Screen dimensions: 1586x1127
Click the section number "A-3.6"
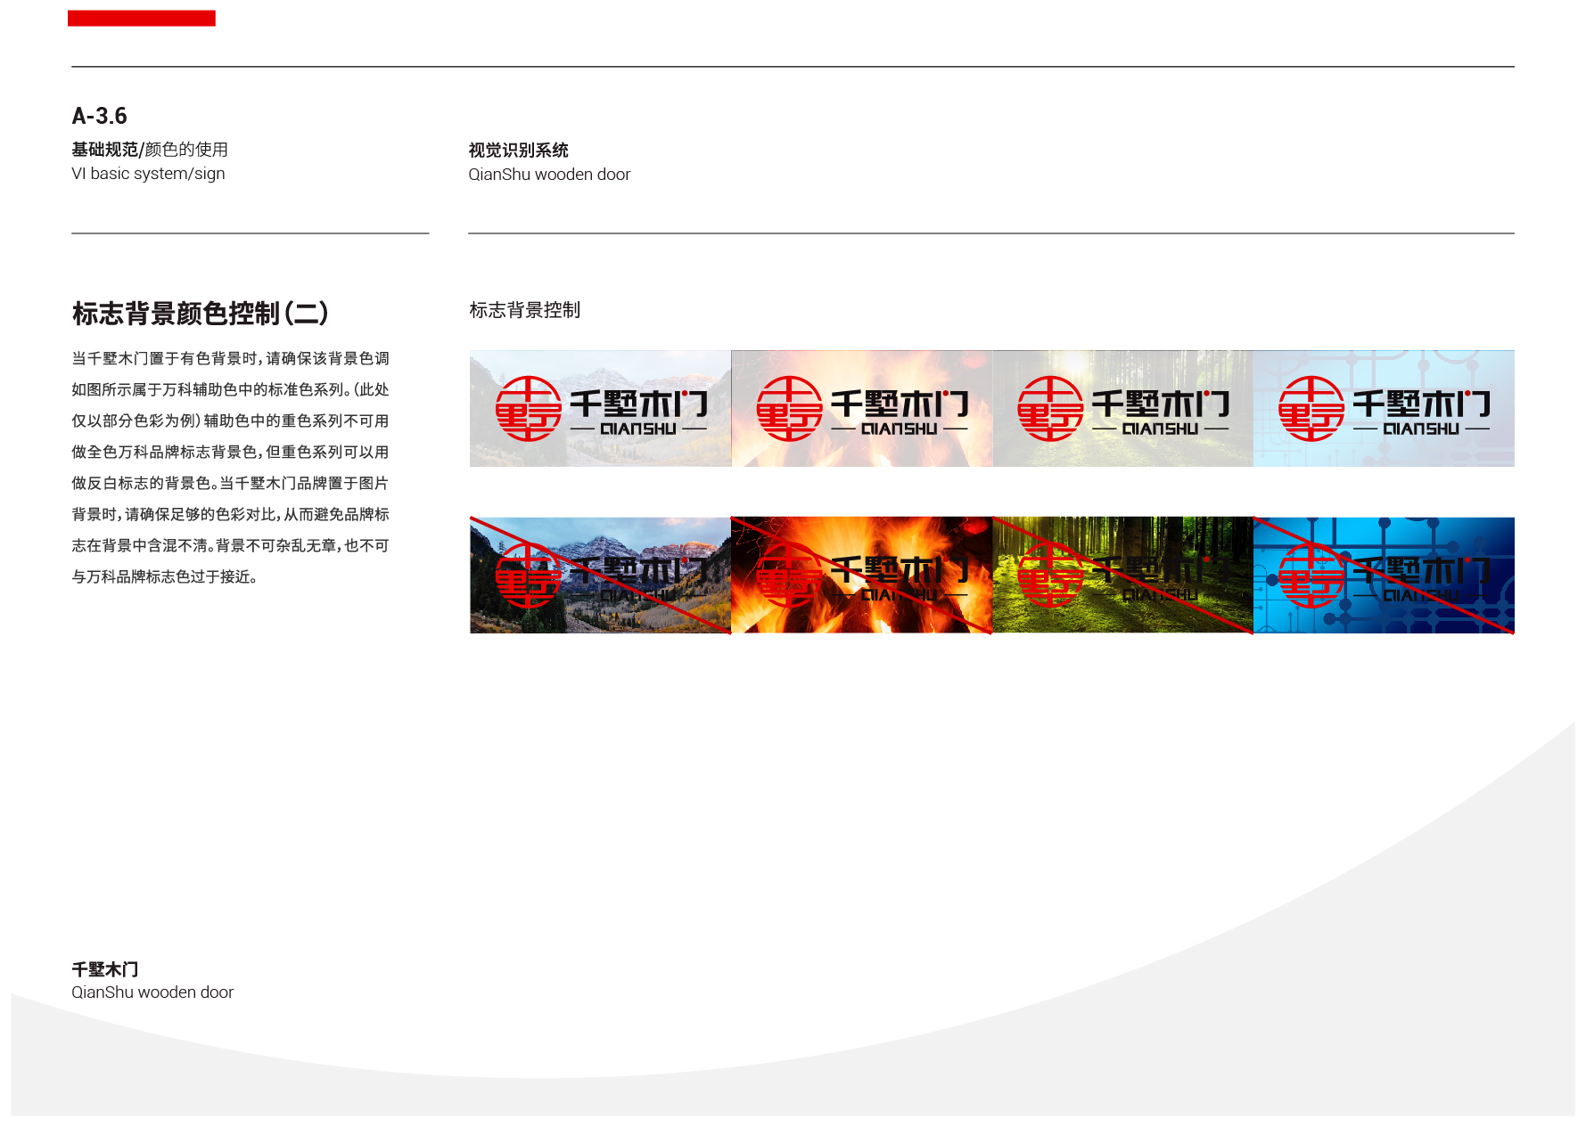(x=99, y=116)
